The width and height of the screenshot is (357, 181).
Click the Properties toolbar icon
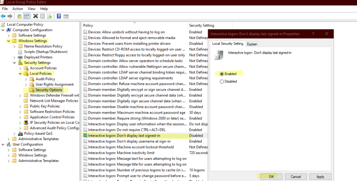click(43, 16)
